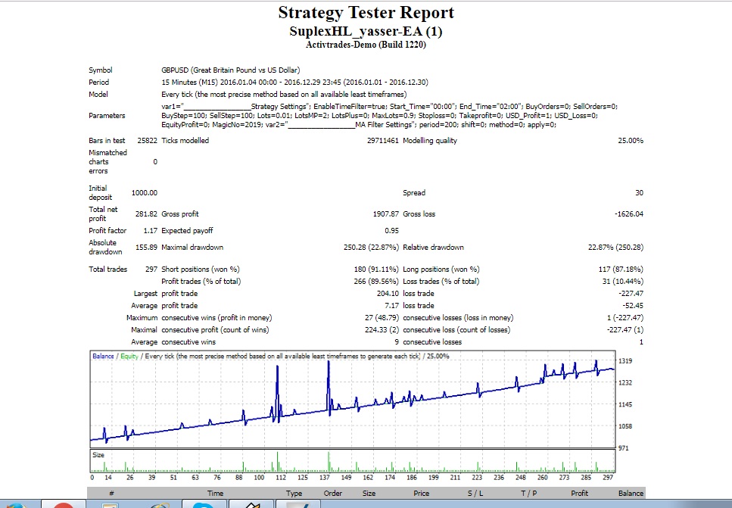Select the profit factor value '1.17'
Image resolution: width=732 pixels, height=508 pixels.
click(x=151, y=231)
